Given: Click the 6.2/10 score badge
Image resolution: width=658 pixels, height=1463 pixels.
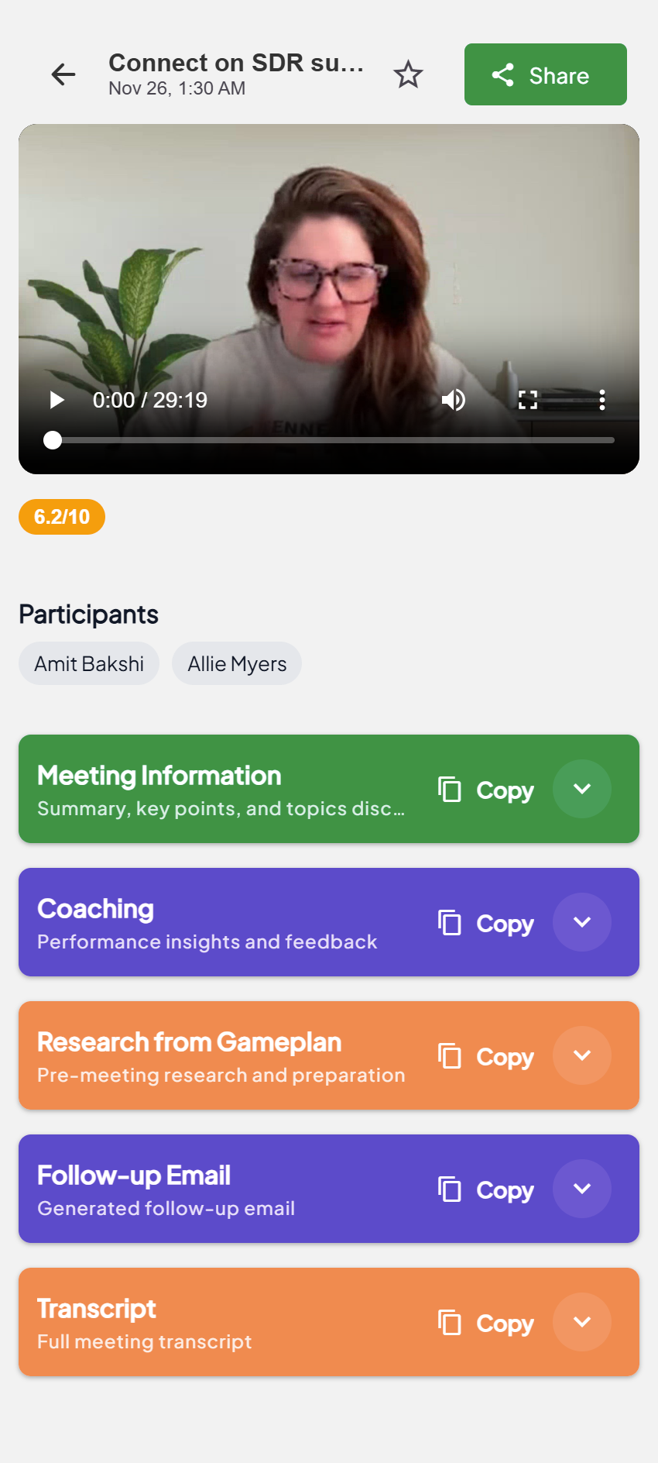Looking at the screenshot, I should point(62,517).
